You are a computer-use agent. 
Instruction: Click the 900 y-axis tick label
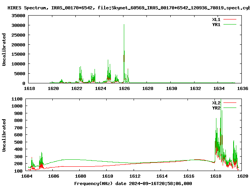click(x=18, y=113)
